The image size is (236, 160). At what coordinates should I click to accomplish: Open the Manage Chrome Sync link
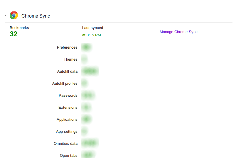(x=178, y=32)
